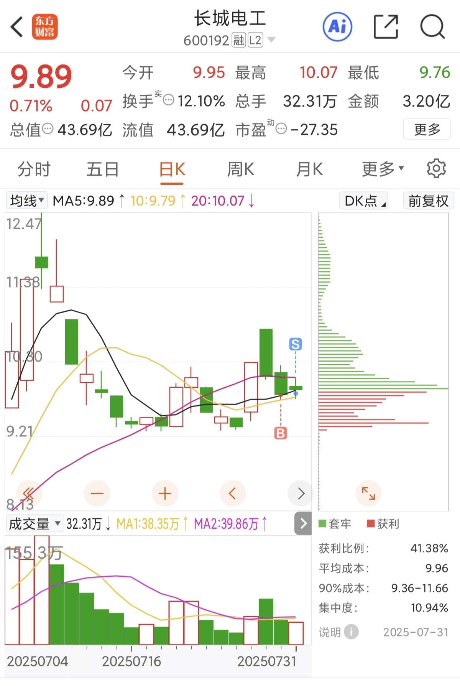The image size is (460, 686).
Task: Zoom out chart with minus icon
Action: 97,494
